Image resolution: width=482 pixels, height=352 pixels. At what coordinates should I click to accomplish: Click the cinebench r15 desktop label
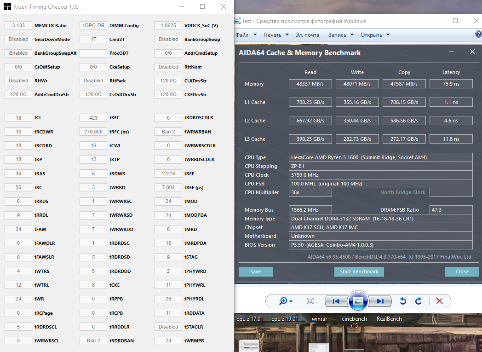(x=354, y=322)
